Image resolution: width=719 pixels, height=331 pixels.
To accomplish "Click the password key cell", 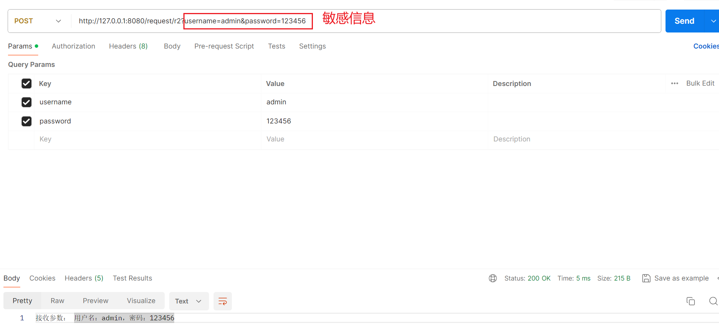I will (147, 121).
